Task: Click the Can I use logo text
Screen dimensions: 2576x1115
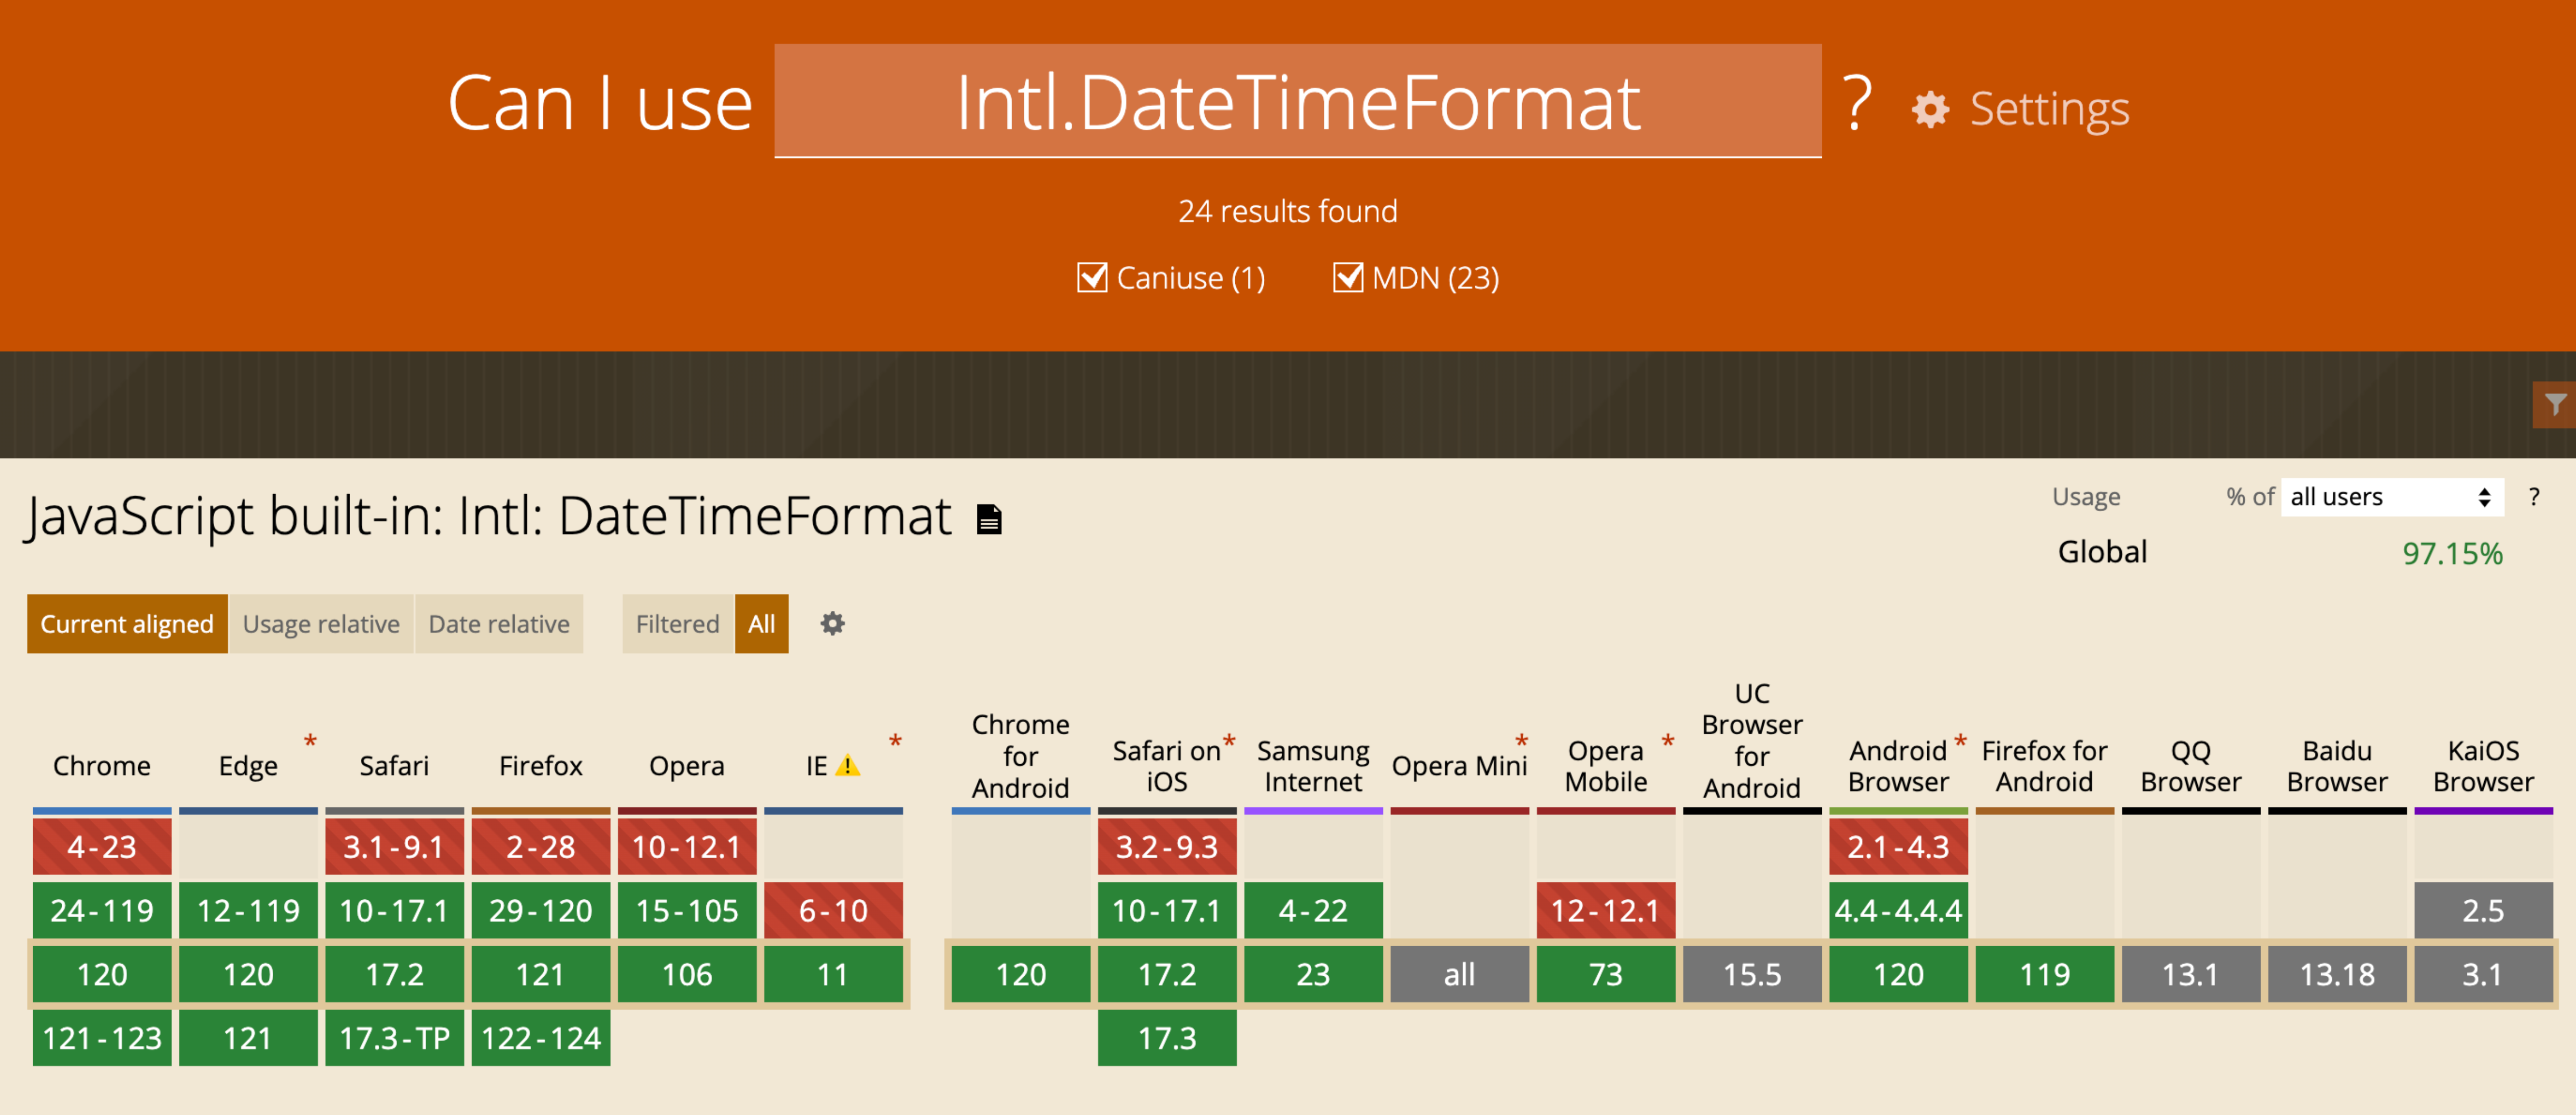Action: tap(600, 103)
